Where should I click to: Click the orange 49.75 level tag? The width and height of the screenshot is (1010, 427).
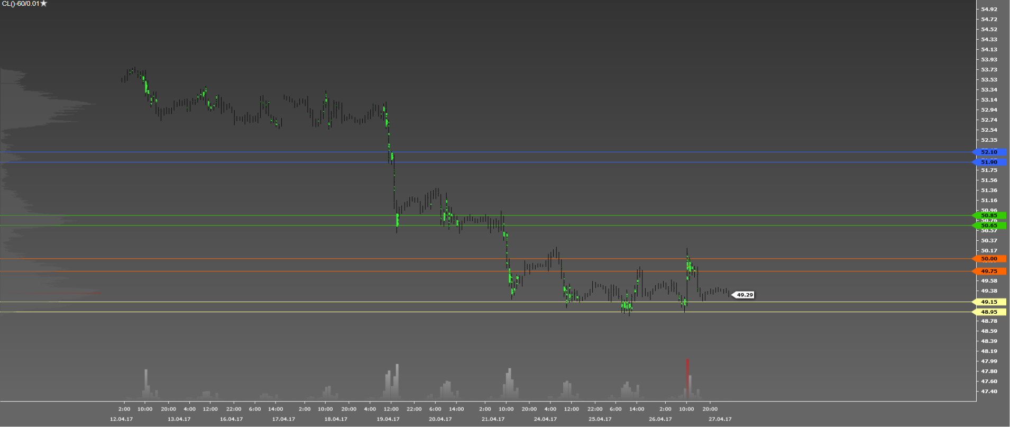989,271
